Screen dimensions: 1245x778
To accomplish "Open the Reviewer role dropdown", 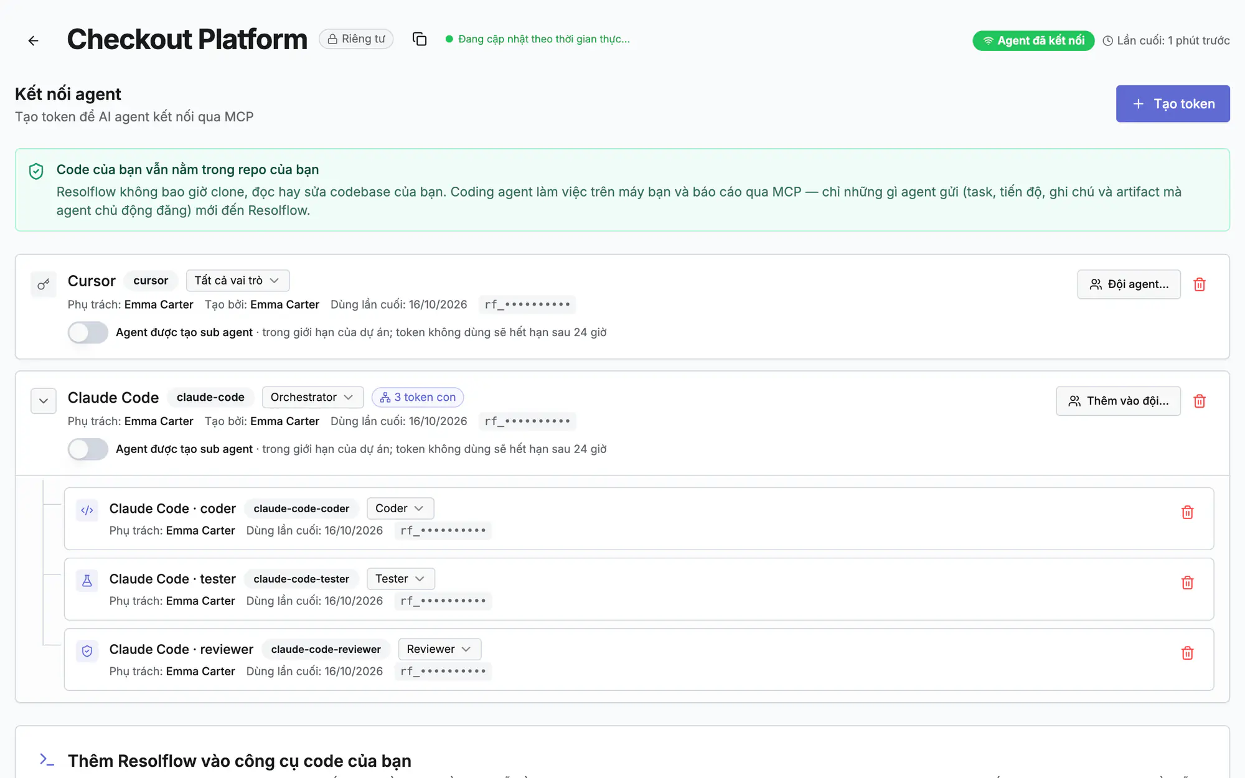I will click(x=439, y=649).
